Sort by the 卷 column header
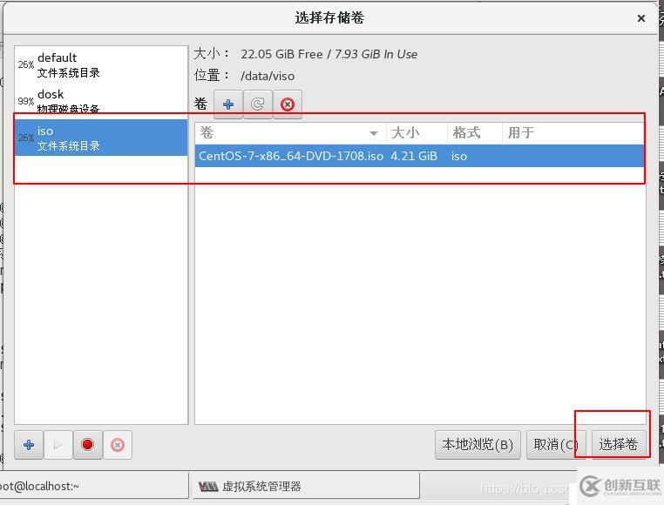The image size is (664, 505). point(290,133)
